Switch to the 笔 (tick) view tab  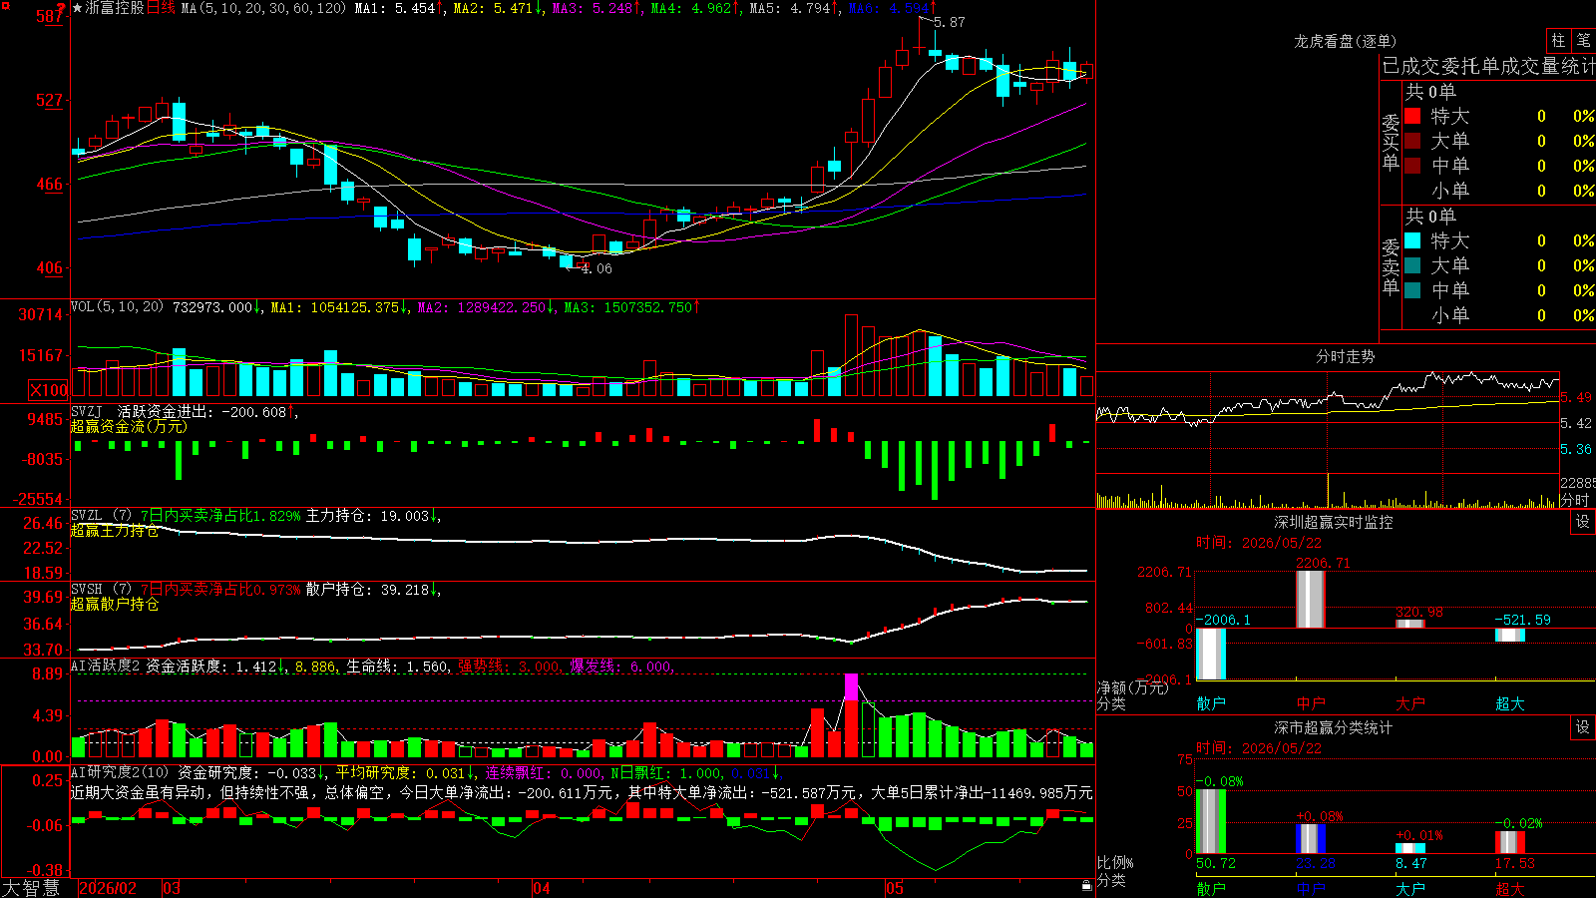click(x=1584, y=41)
